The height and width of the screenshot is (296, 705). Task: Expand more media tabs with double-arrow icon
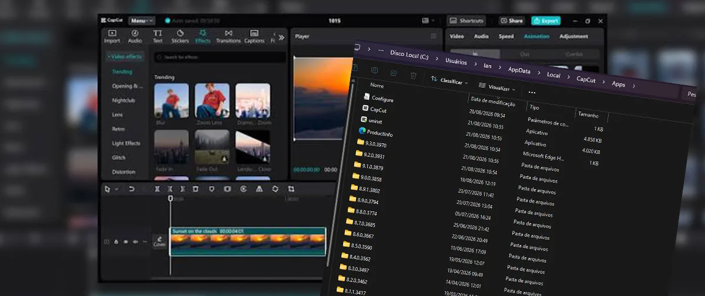tap(281, 37)
